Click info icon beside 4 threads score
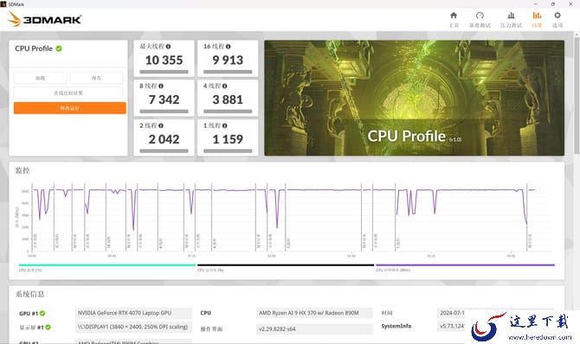 (x=224, y=86)
